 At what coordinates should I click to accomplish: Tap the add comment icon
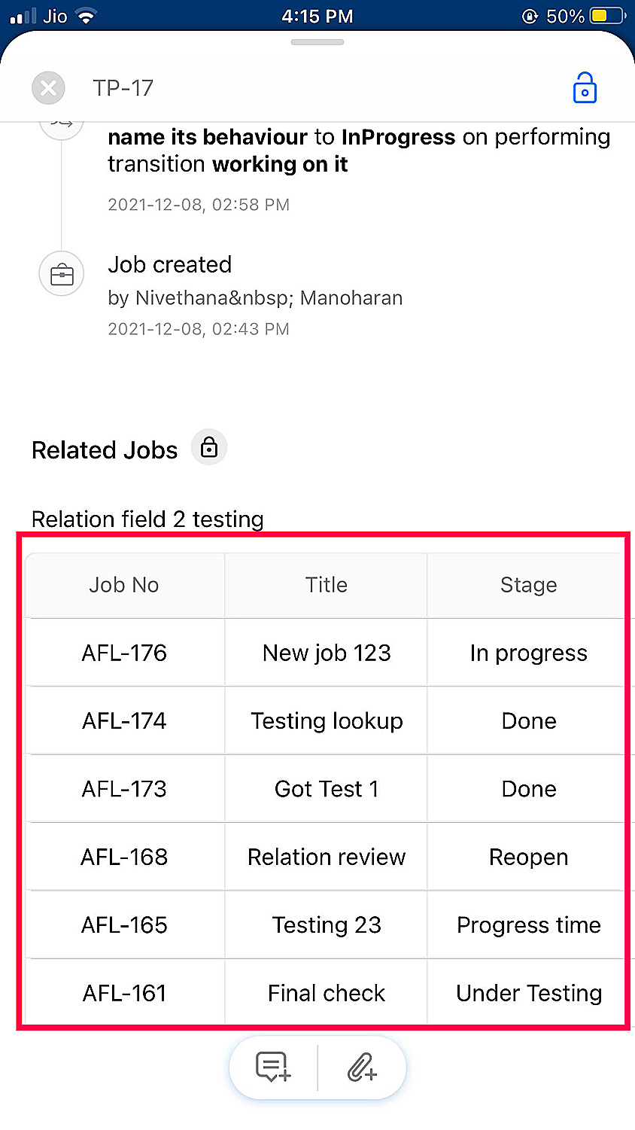pos(272,1068)
